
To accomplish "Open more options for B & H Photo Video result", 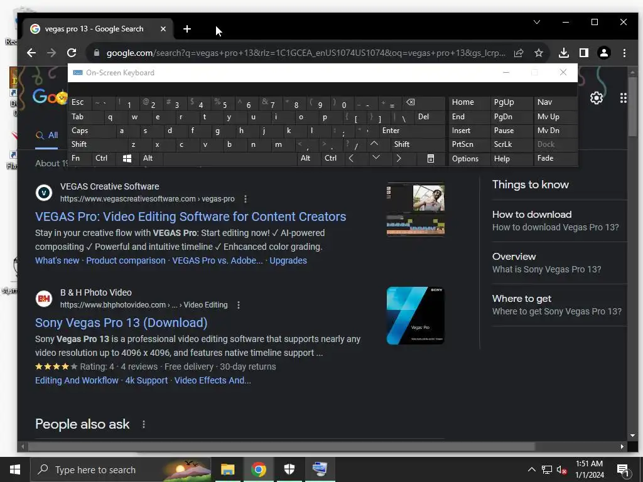I will 239,305.
